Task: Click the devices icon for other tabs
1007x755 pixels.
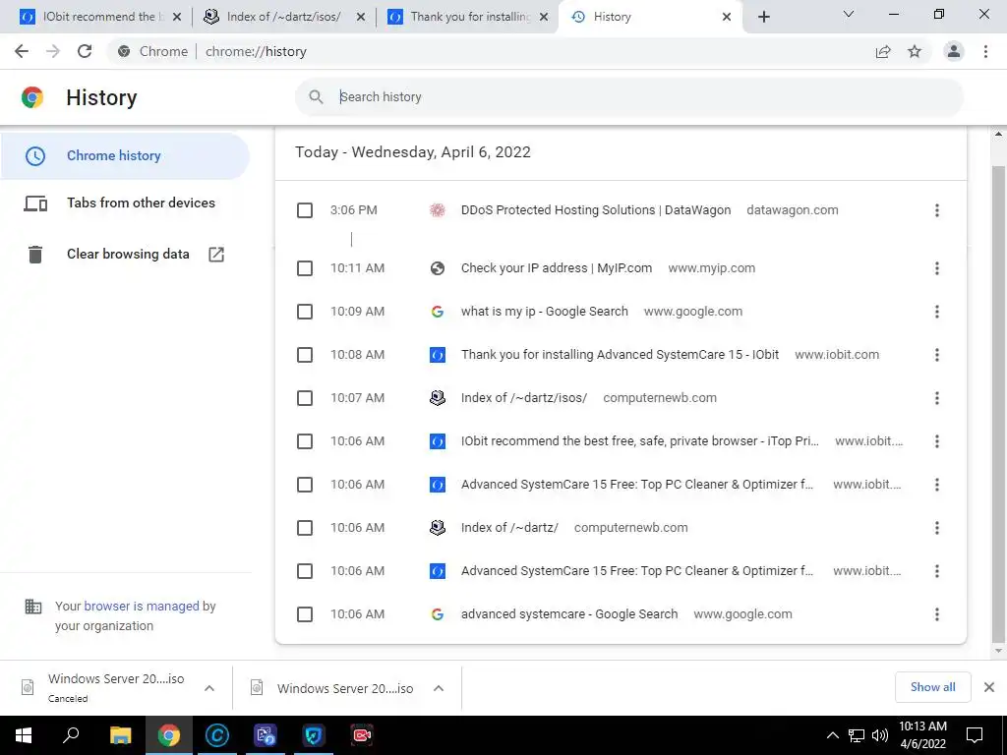Action: (x=35, y=203)
